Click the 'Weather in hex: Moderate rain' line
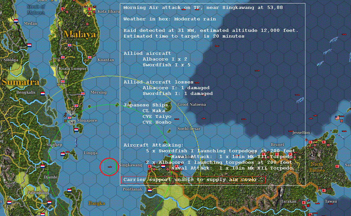 pos(170,19)
